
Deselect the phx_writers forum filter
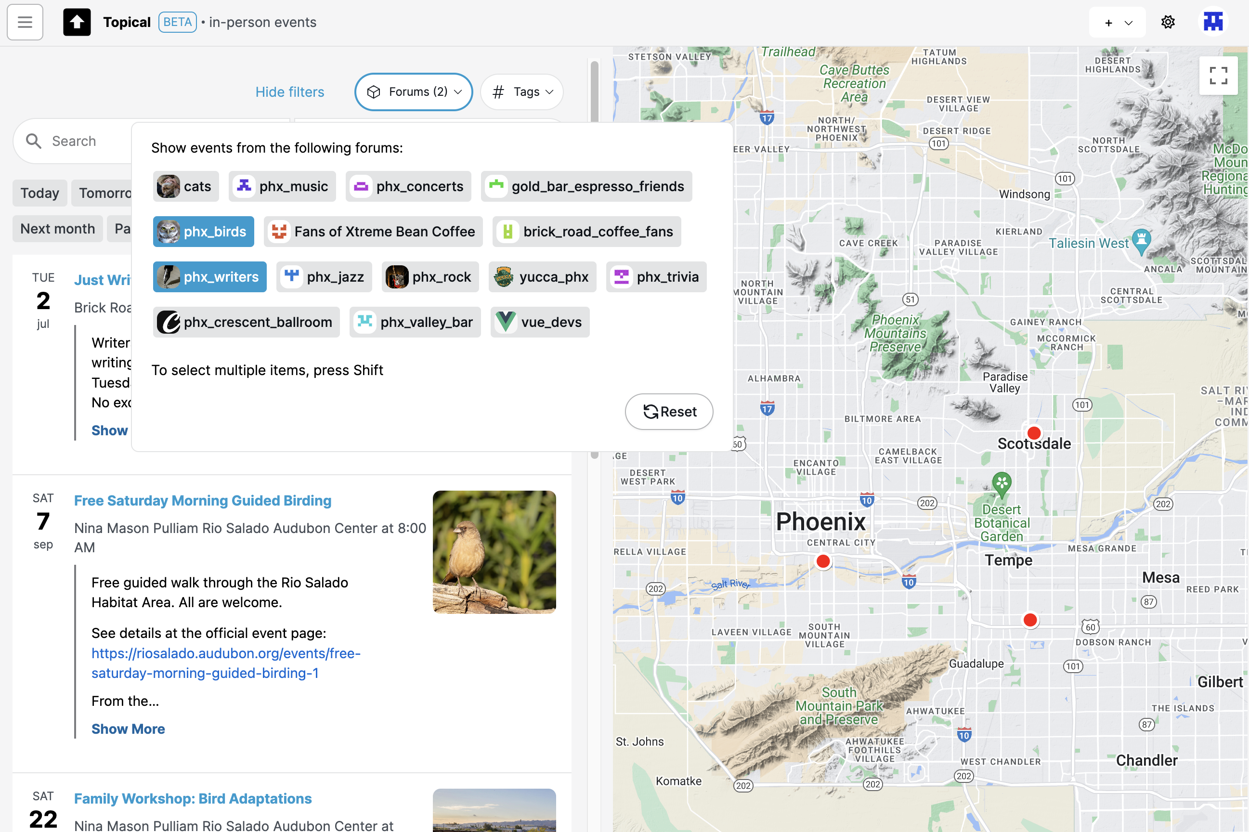(x=210, y=277)
